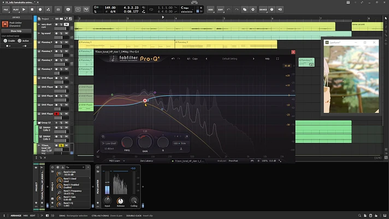389x219 pixels.
Task: Open the Analyzer Pre+Post settings
Action: tap(233, 161)
